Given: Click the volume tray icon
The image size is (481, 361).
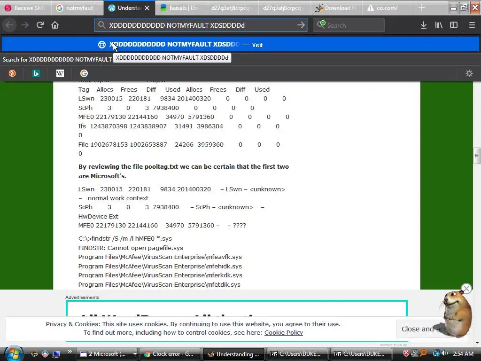Looking at the screenshot, I should point(444,353).
